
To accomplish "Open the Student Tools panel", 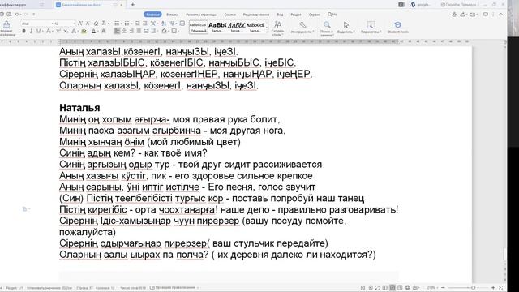I will point(398,28).
